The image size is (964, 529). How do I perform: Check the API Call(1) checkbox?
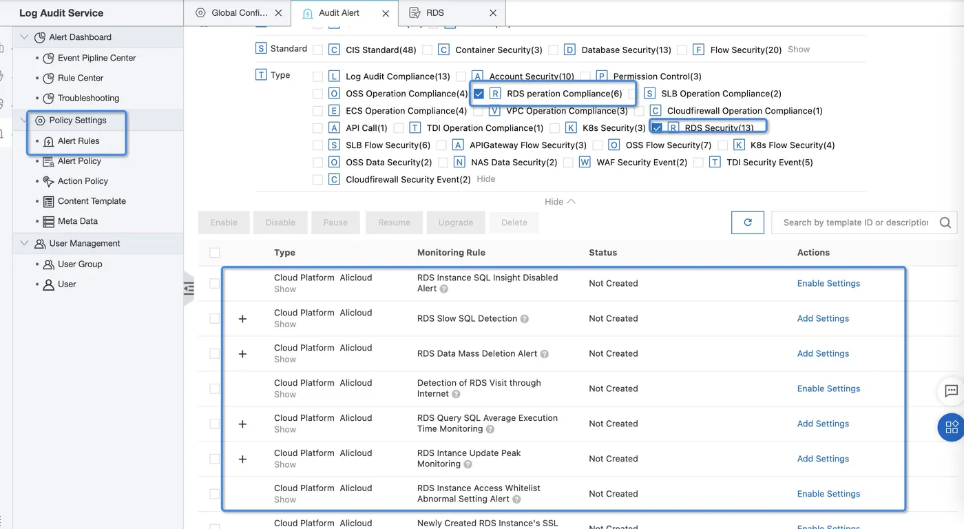coord(317,128)
